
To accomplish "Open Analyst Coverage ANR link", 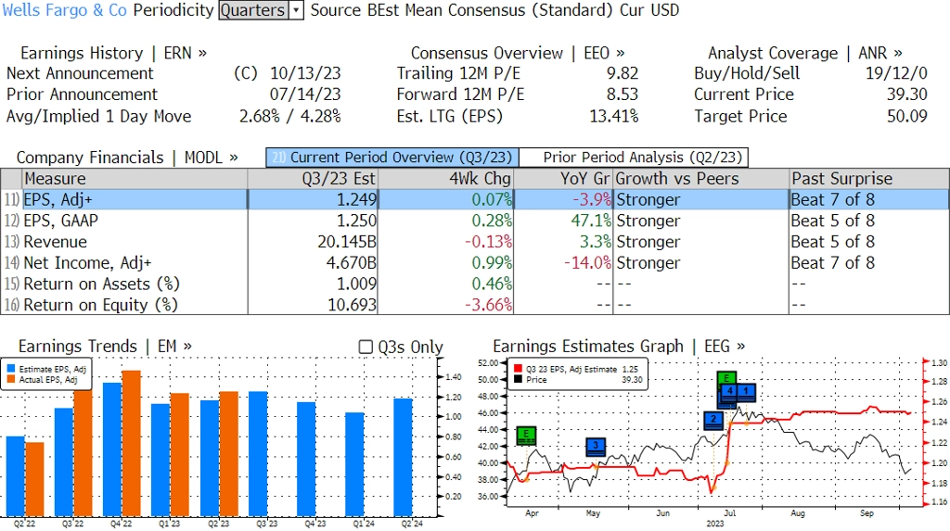I will (x=805, y=53).
